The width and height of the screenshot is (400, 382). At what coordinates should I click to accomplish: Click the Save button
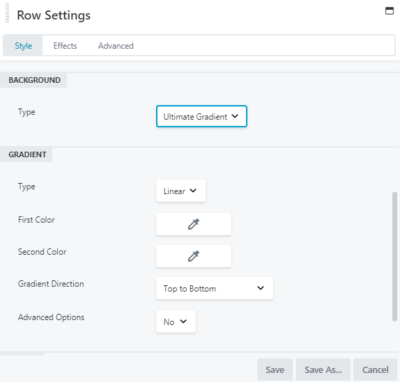click(x=275, y=369)
